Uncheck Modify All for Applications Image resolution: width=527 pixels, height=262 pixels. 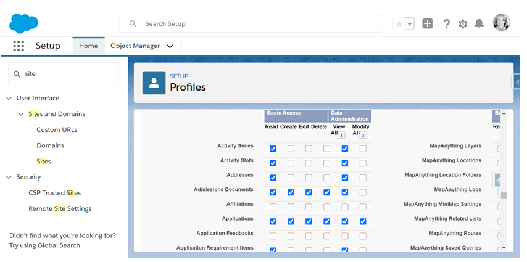(363, 221)
